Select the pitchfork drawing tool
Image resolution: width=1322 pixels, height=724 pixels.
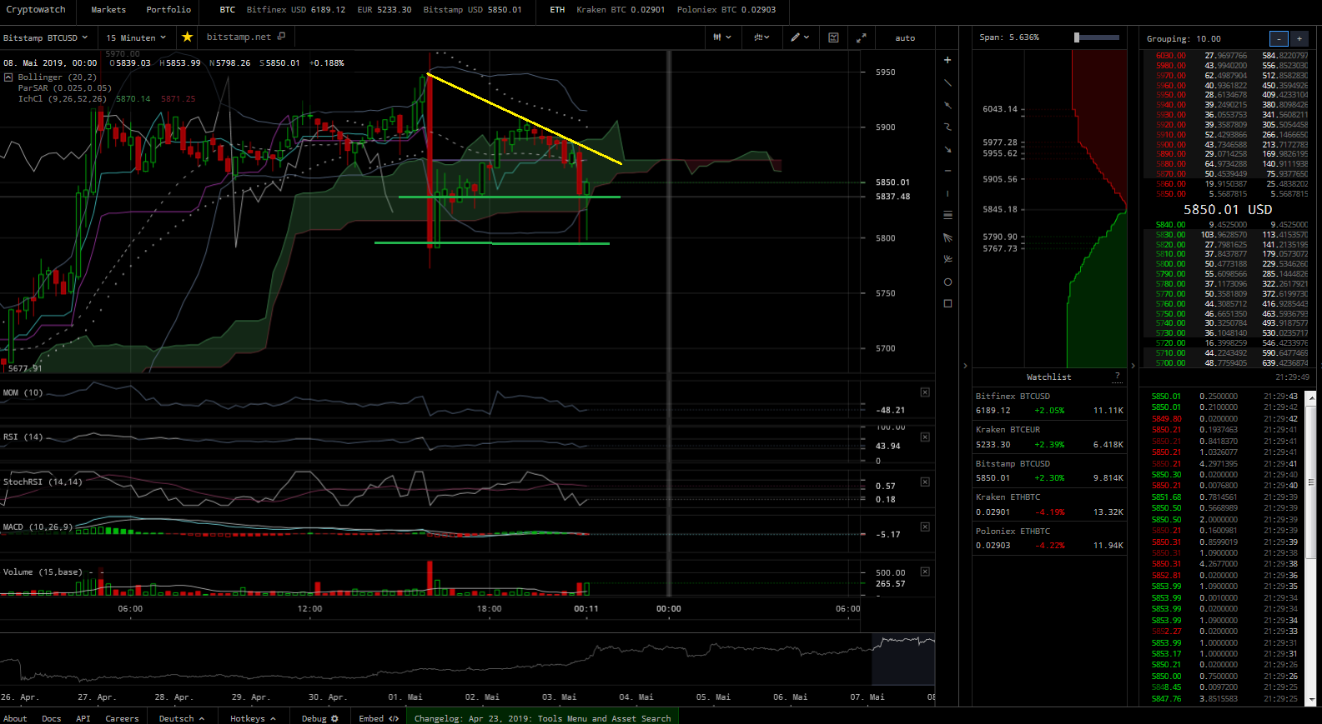[x=948, y=259]
